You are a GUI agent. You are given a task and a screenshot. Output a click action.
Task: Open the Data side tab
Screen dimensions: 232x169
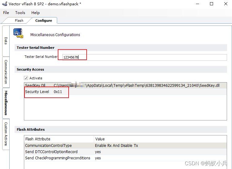click(x=6, y=41)
